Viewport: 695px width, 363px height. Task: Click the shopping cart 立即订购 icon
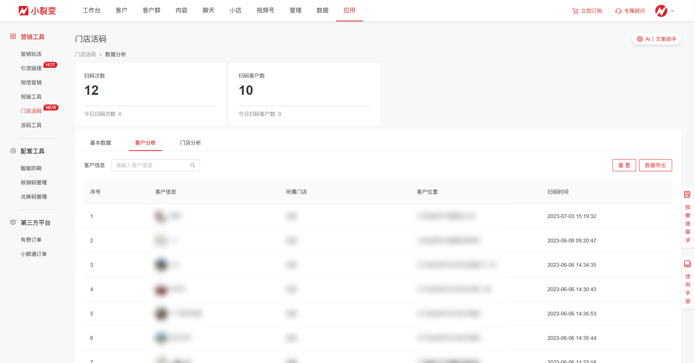pyautogui.click(x=575, y=11)
